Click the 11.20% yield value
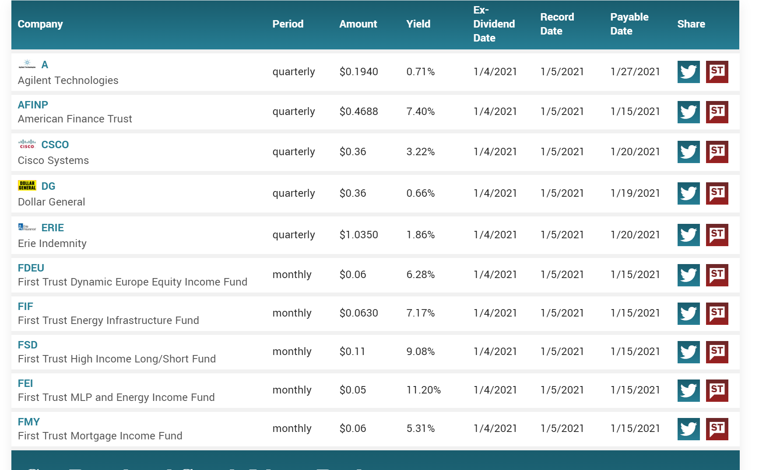The image size is (759, 470). (424, 390)
